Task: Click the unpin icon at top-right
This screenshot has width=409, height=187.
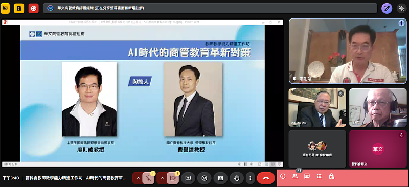Action: click(x=402, y=8)
